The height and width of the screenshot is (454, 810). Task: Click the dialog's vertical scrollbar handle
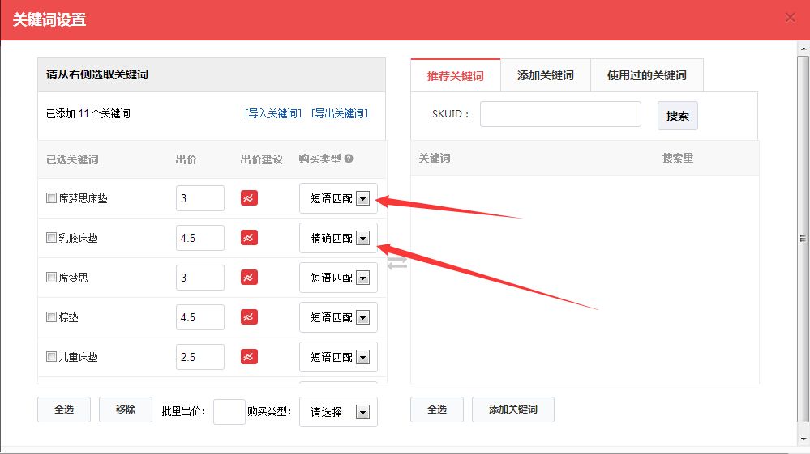click(803, 239)
